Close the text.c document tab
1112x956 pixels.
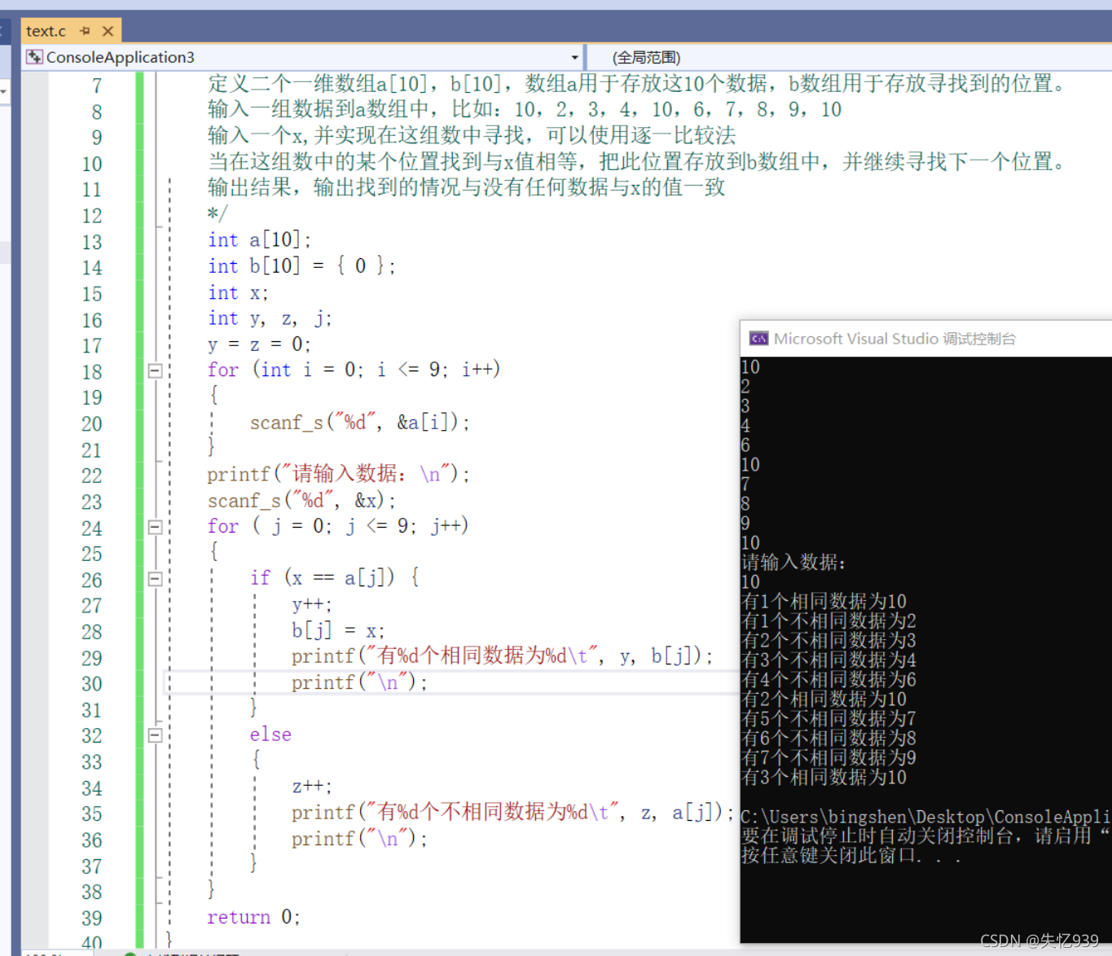(x=108, y=31)
